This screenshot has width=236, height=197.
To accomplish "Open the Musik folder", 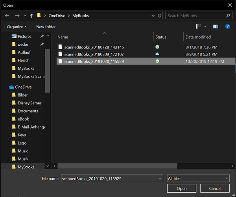I will coord(23,159).
